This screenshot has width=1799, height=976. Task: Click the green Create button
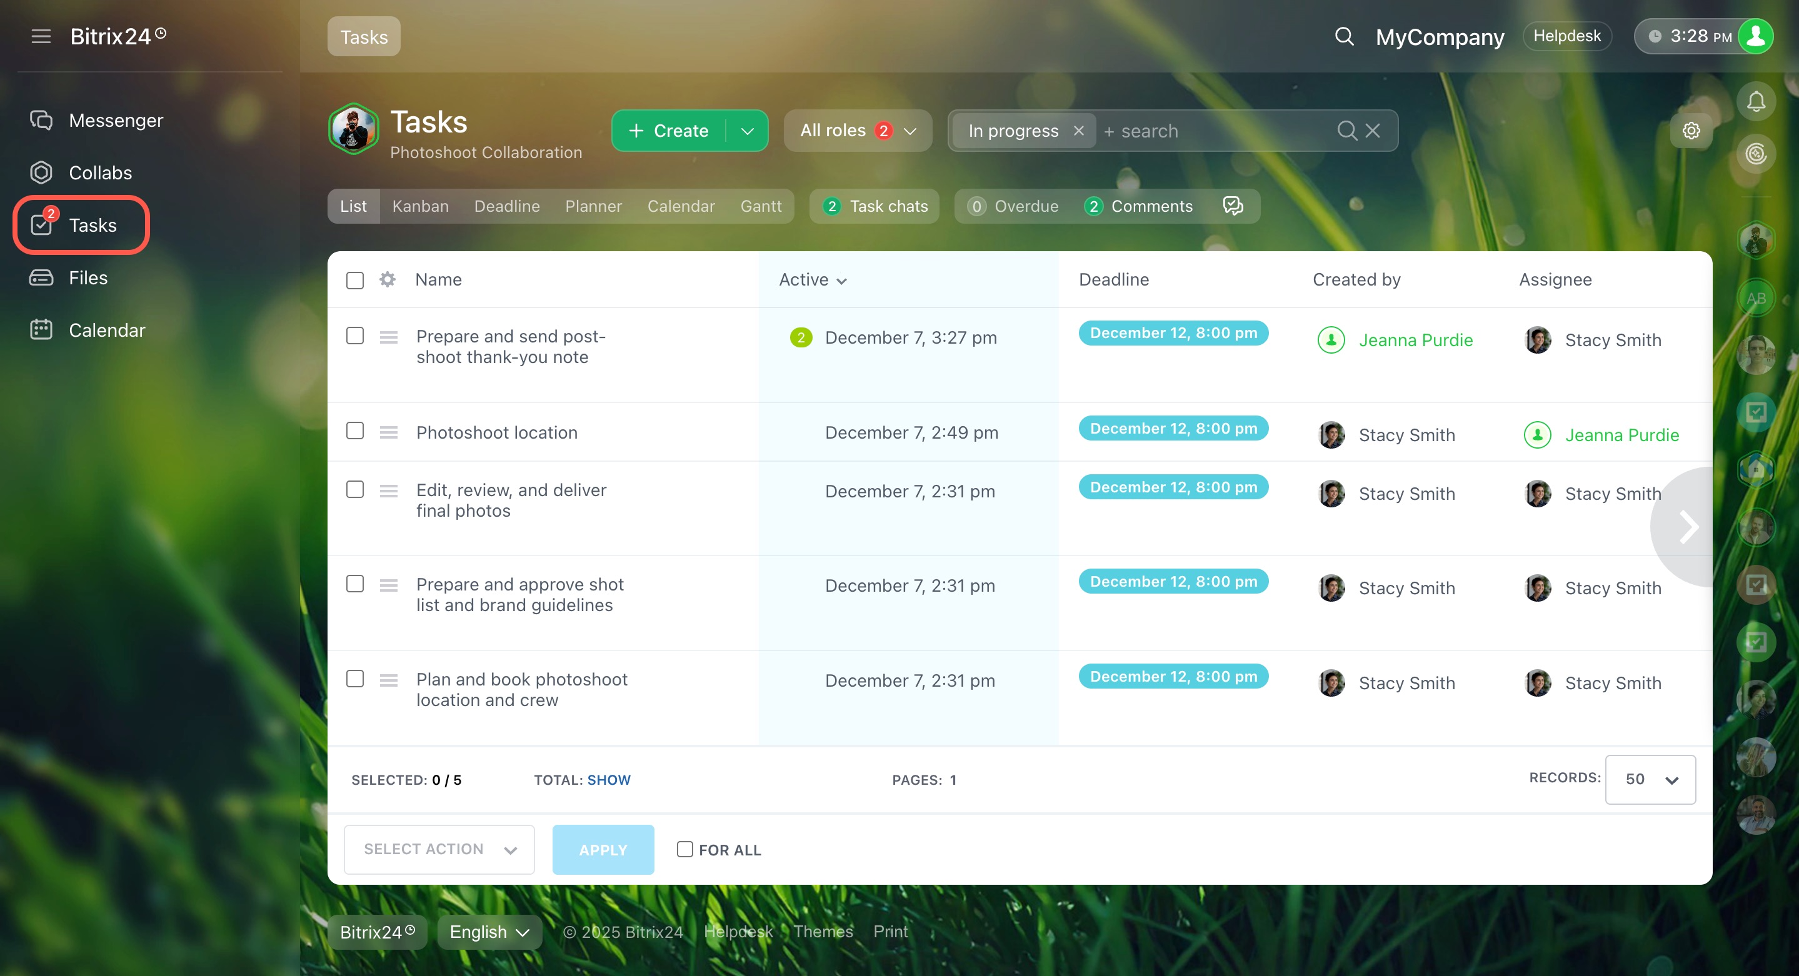click(668, 131)
